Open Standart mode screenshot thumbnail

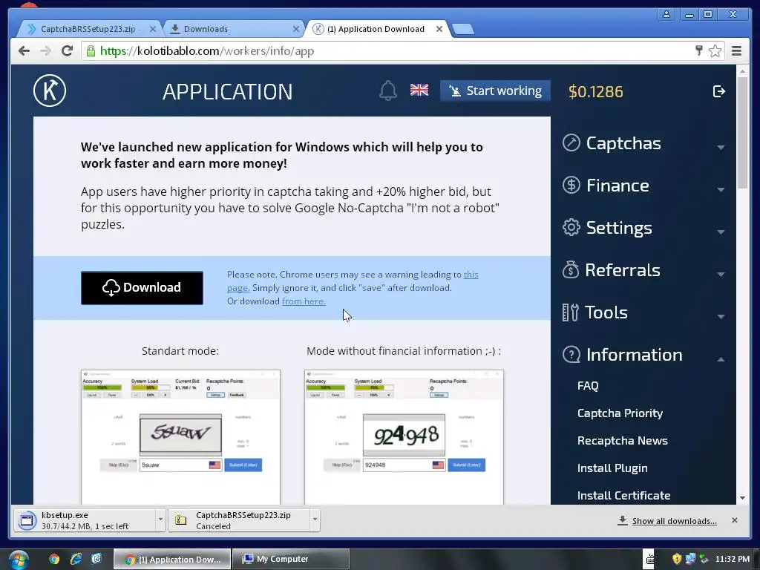tap(180, 436)
